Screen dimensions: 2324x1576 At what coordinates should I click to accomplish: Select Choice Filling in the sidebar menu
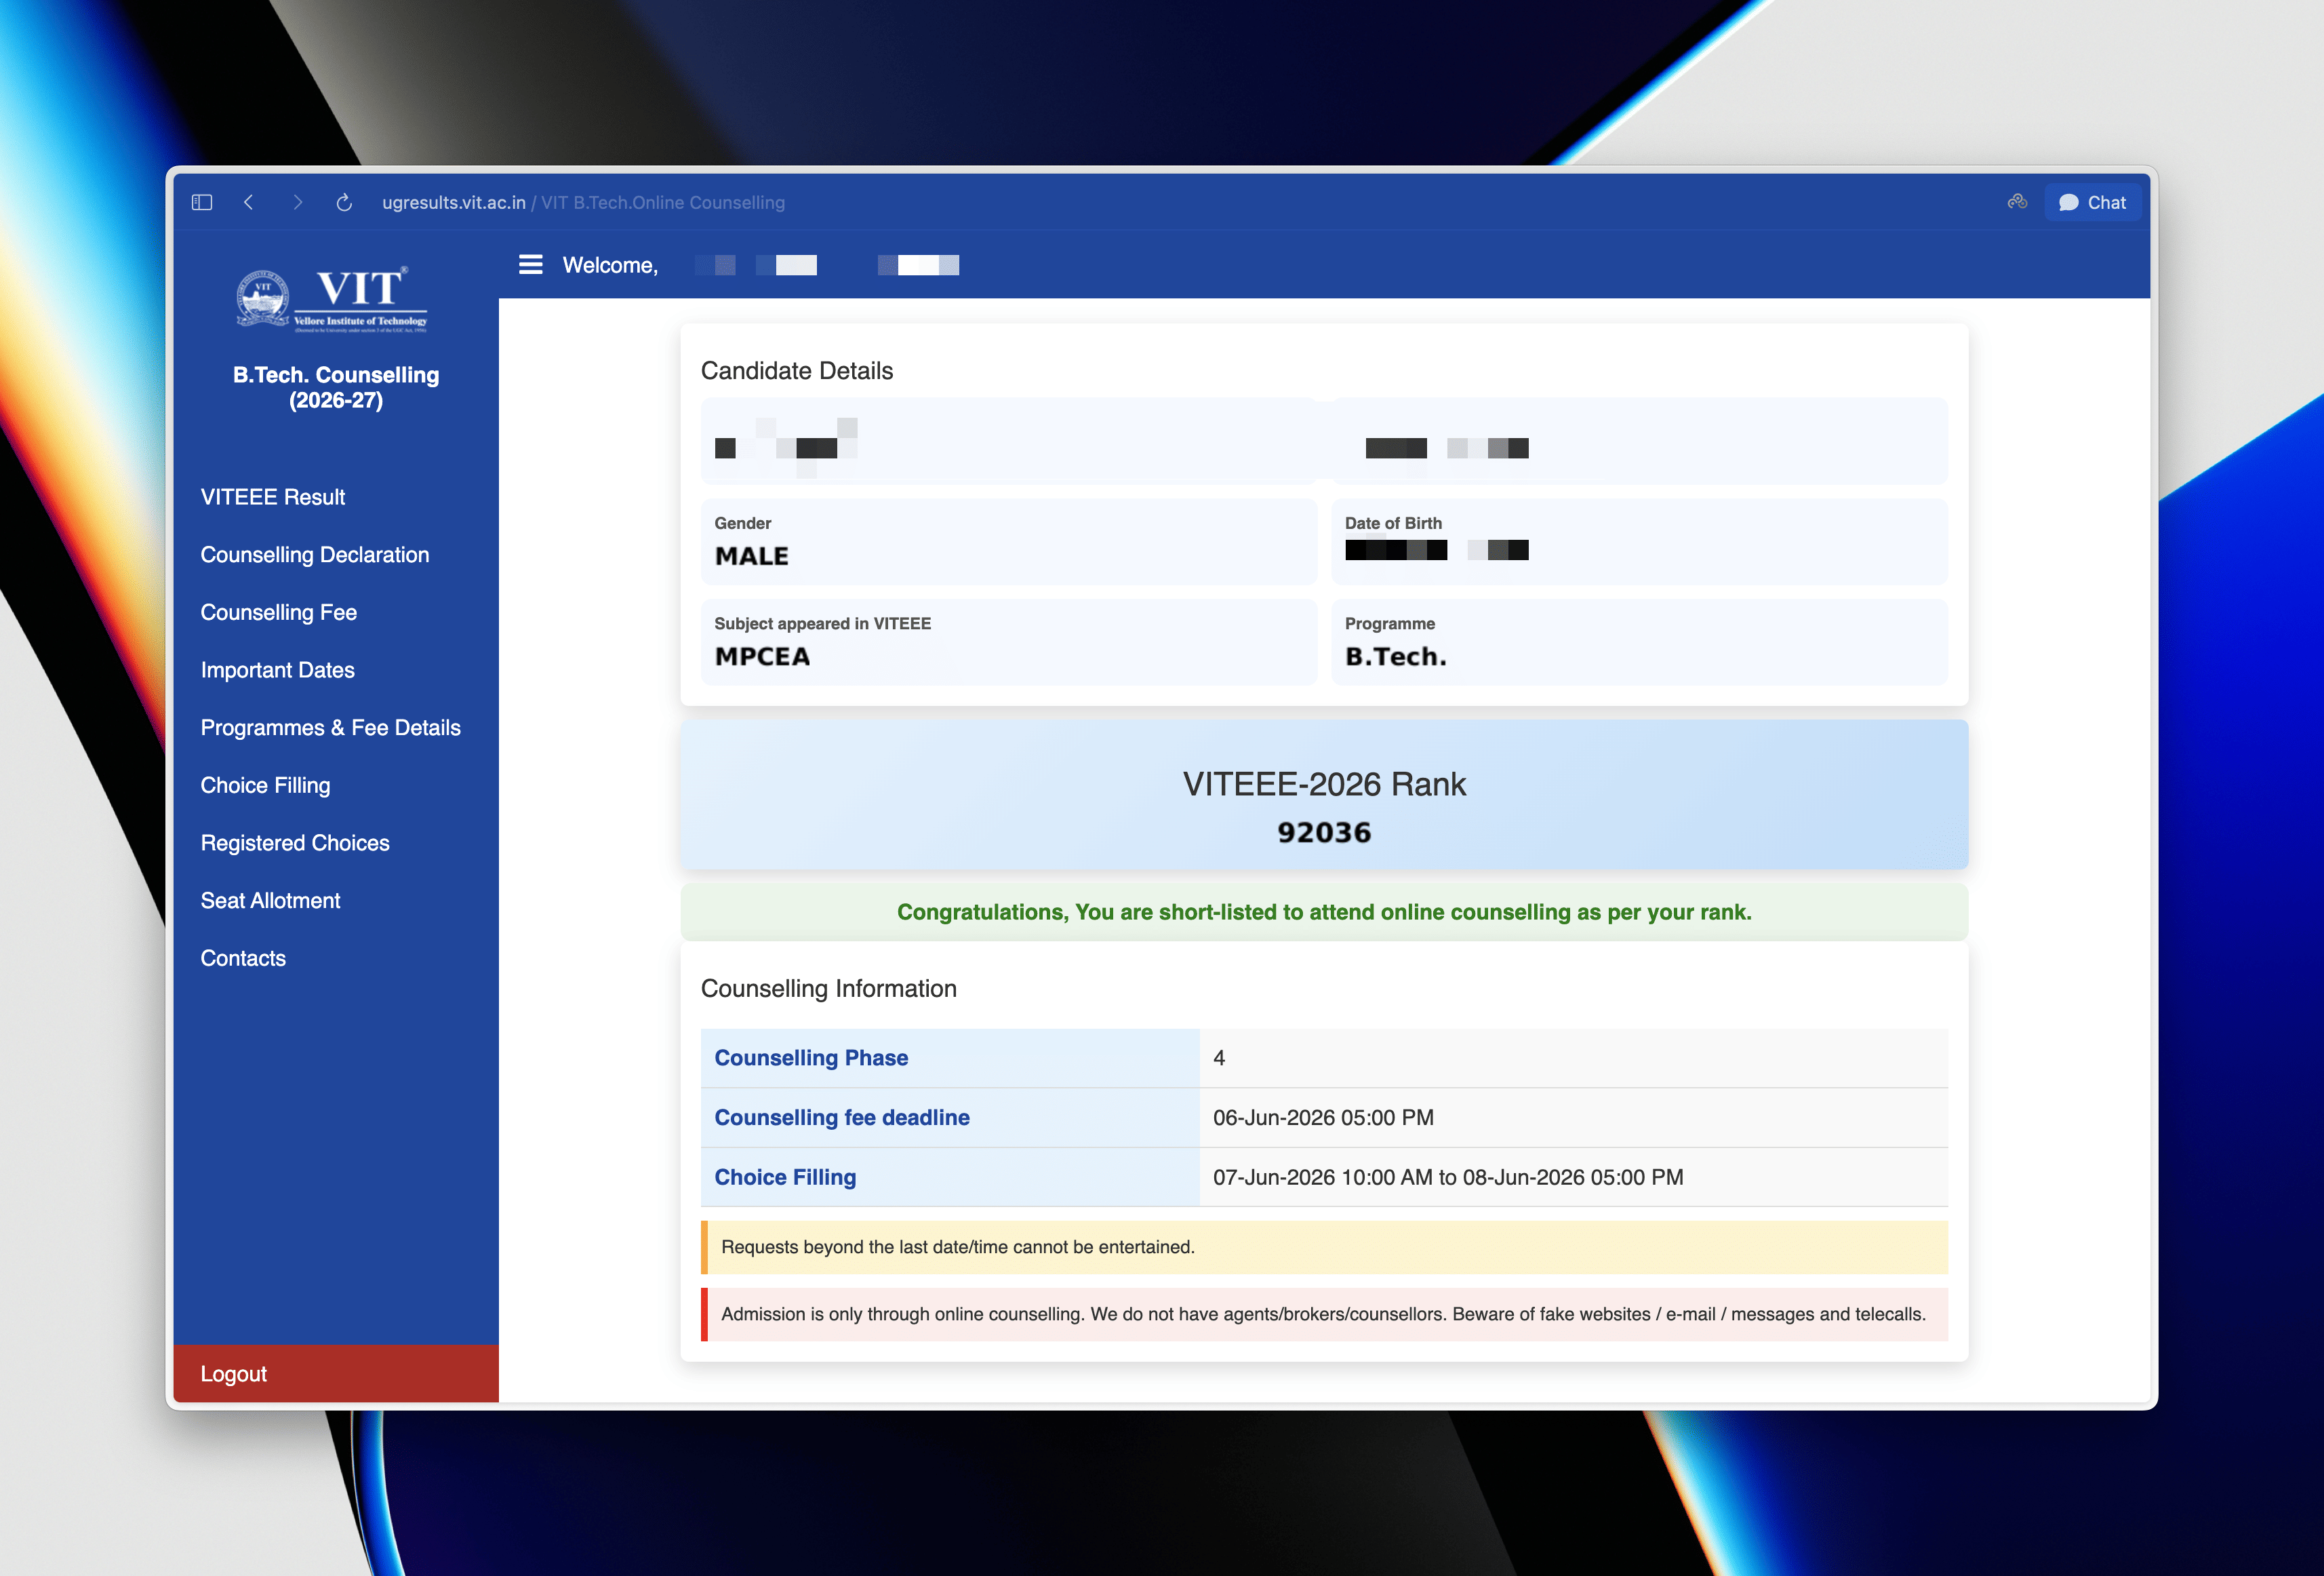(x=266, y=785)
